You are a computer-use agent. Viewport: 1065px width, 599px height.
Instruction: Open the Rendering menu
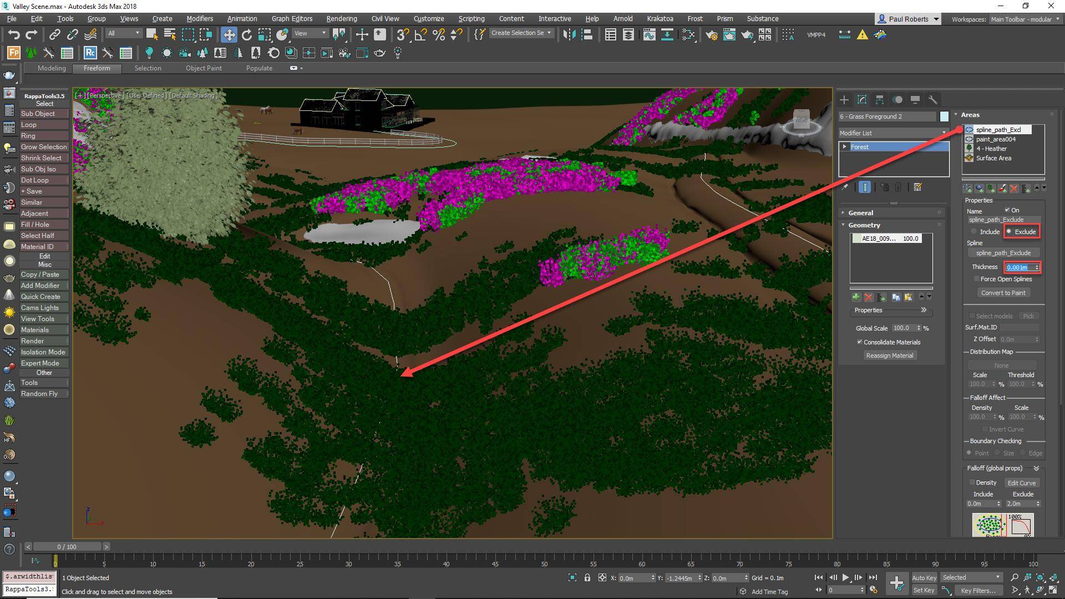pos(341,18)
